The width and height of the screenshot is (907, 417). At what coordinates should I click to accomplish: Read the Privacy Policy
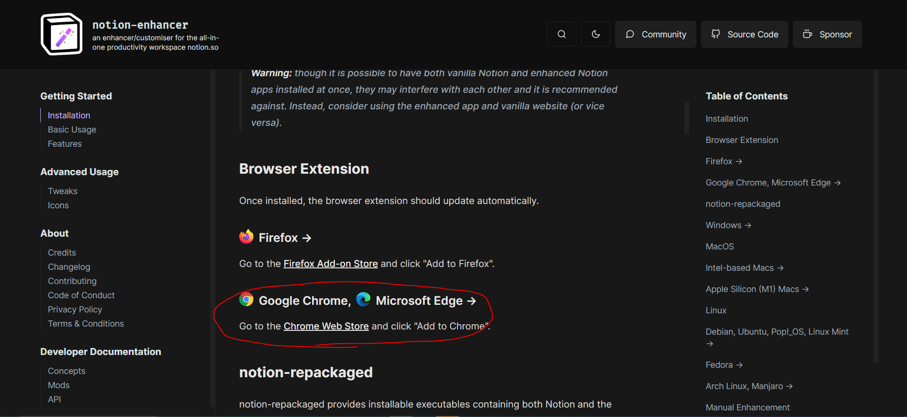coord(75,310)
